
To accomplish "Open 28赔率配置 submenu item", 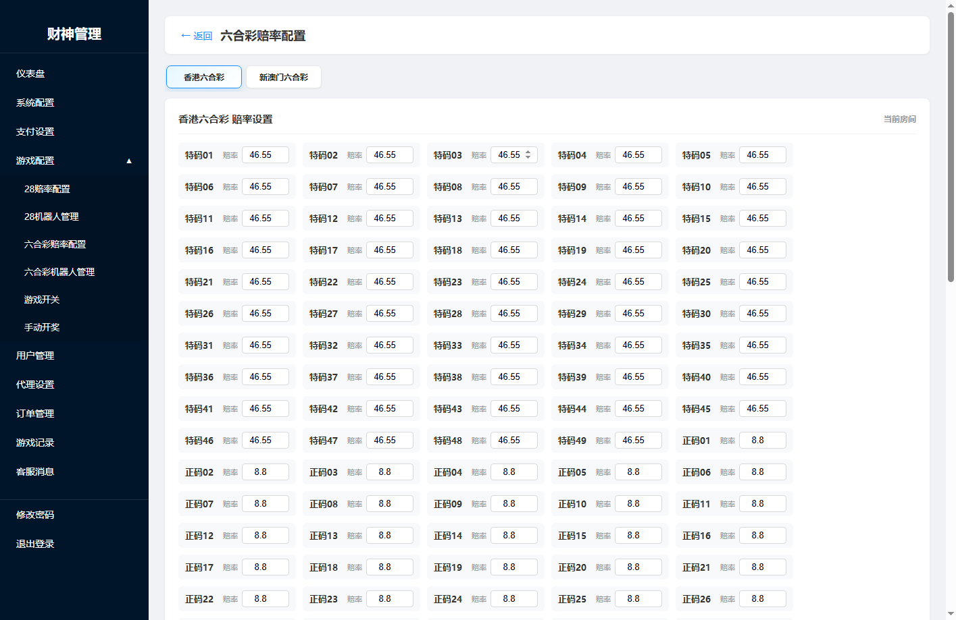I will coord(74,189).
